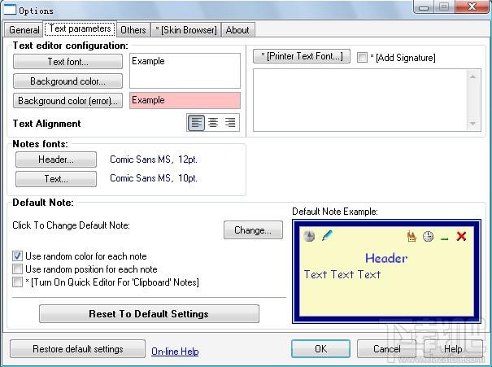
Task: Click inside the signature text area
Action: [x=360, y=100]
